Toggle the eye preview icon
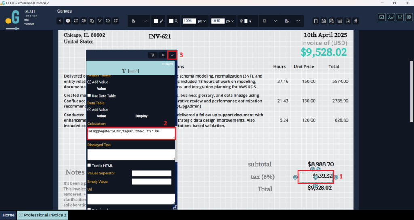 tap(84, 21)
